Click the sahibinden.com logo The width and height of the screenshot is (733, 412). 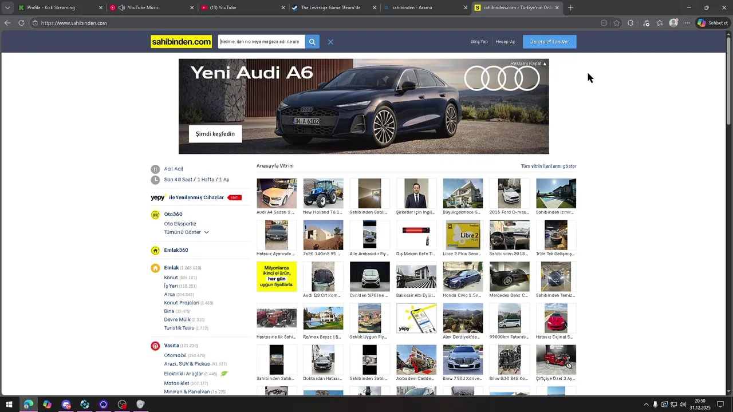pyautogui.click(x=182, y=42)
